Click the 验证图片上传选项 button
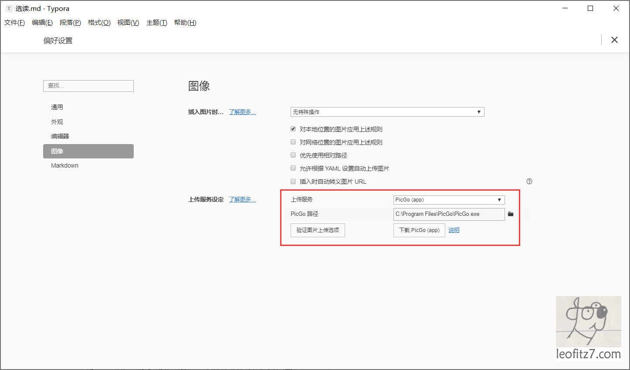 coord(318,230)
